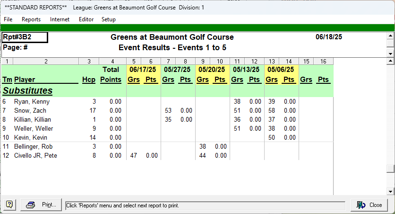Open the Setup menu
This screenshot has width=395, height=214.
tap(108, 19)
